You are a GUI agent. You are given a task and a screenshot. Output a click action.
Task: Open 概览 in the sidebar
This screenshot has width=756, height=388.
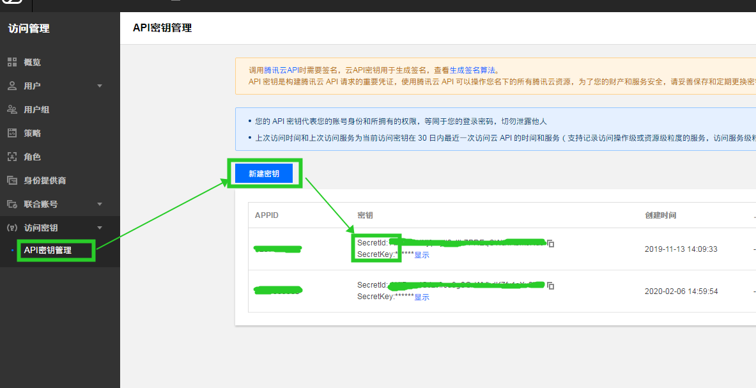[x=33, y=62]
